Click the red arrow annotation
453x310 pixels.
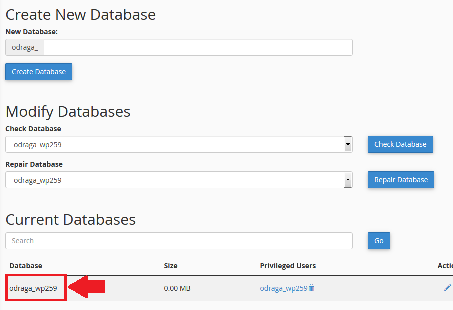[87, 287]
